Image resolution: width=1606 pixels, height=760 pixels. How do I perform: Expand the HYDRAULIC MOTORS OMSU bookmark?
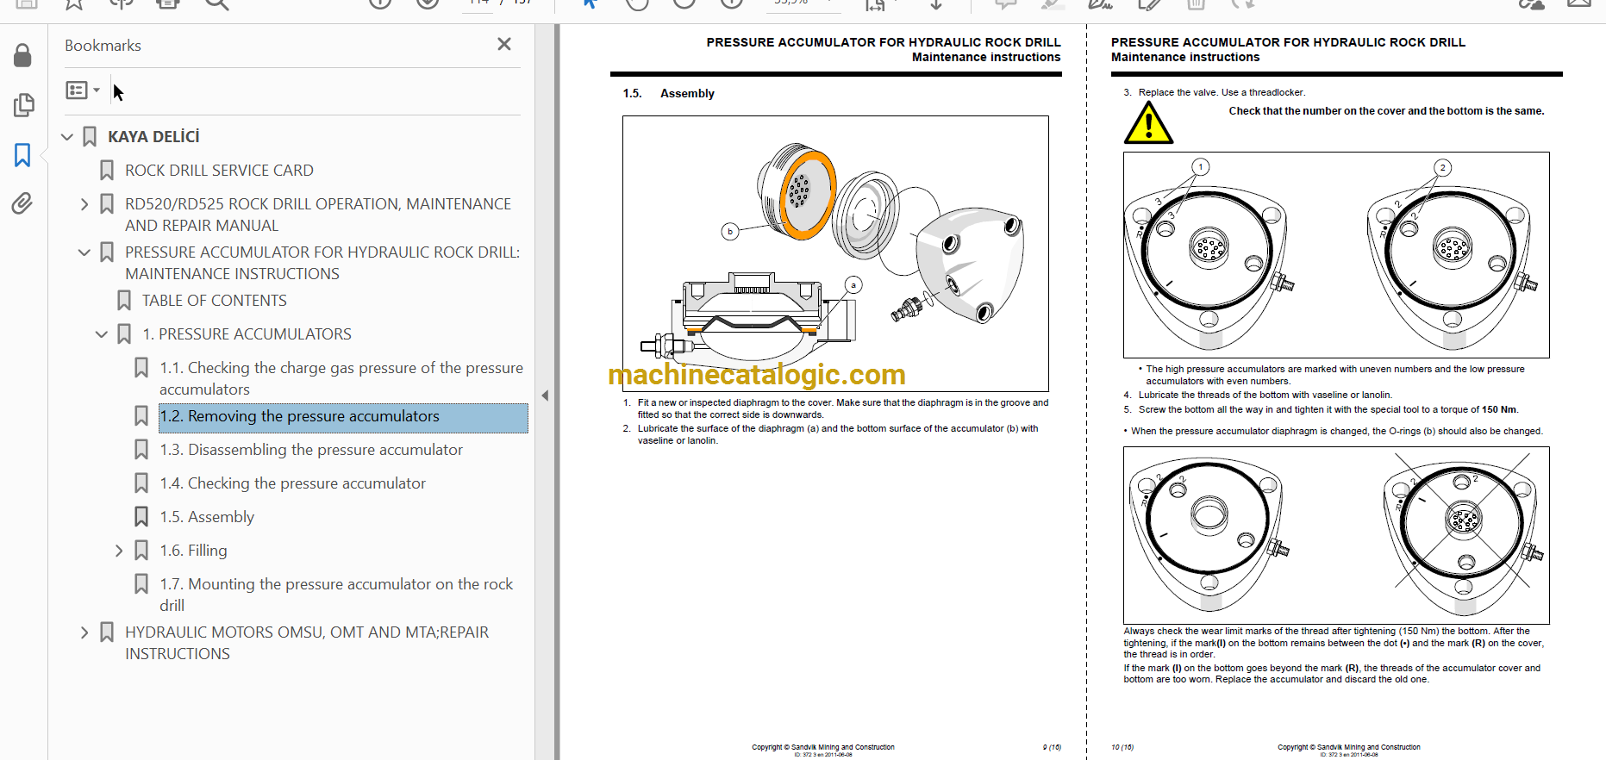(84, 632)
